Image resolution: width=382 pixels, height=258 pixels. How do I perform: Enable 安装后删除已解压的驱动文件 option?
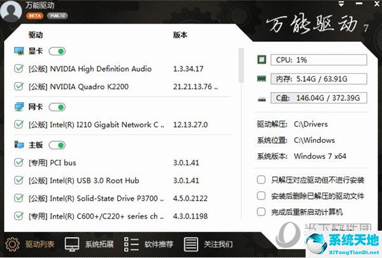(x=261, y=196)
